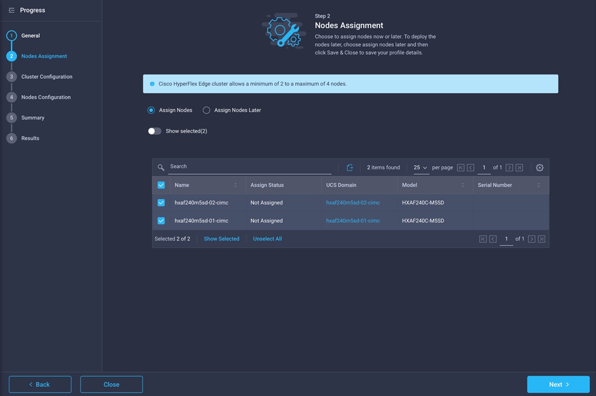This screenshot has height=396, width=596.
Task: Open table settings gear icon
Action: point(539,168)
